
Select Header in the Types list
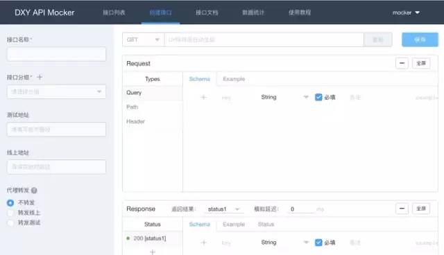[153, 121]
